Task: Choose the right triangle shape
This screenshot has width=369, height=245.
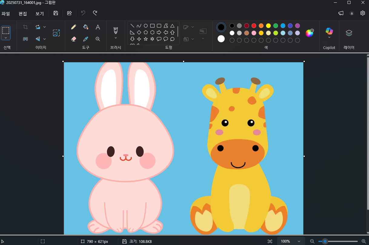Action: pyautogui.click(x=132, y=32)
